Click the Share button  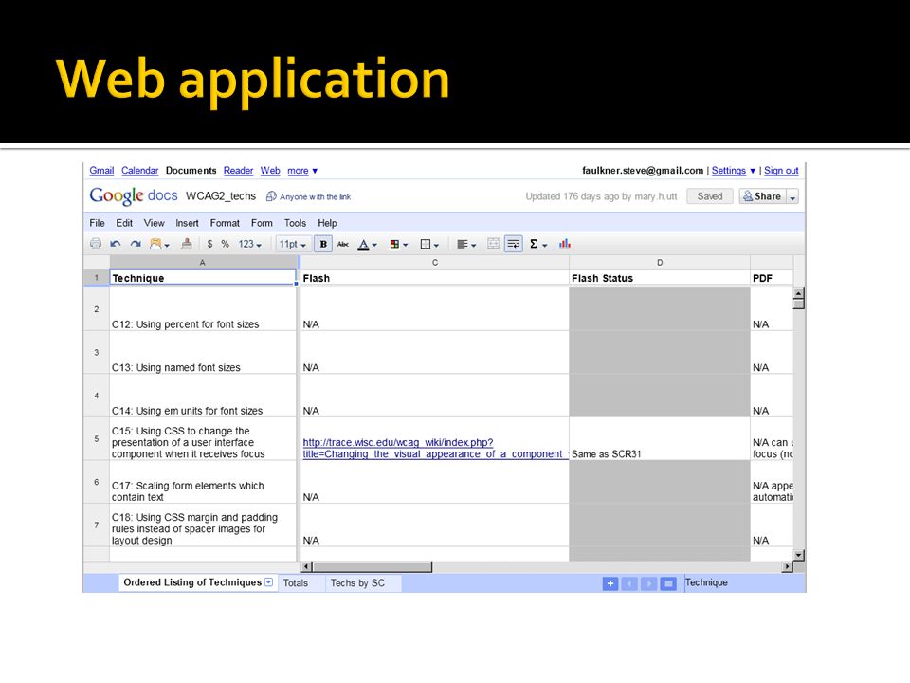[x=762, y=197]
